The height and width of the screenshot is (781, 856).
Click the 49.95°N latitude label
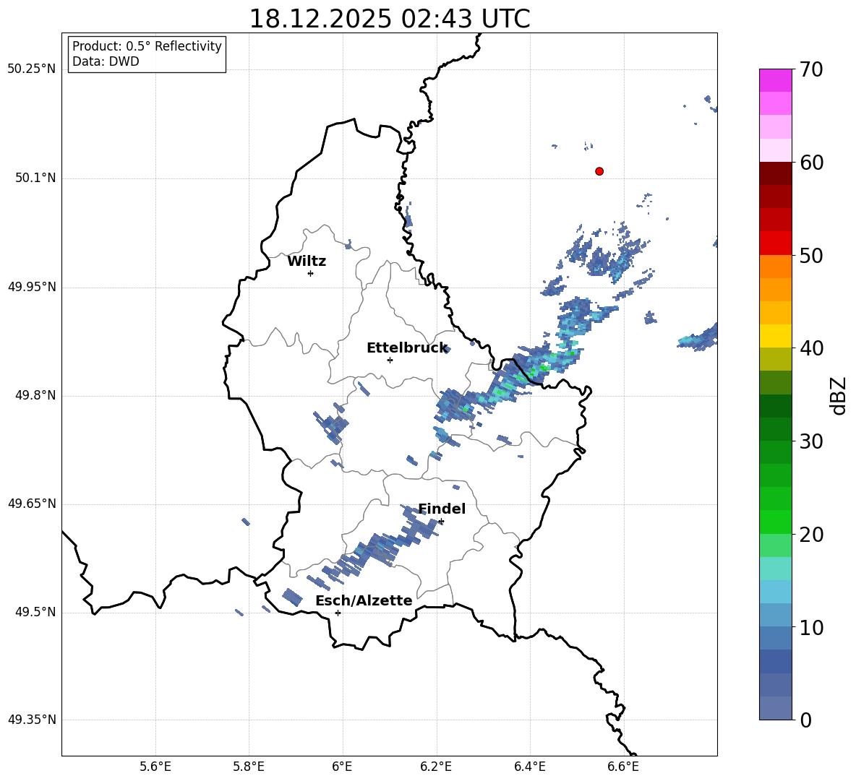[31, 287]
